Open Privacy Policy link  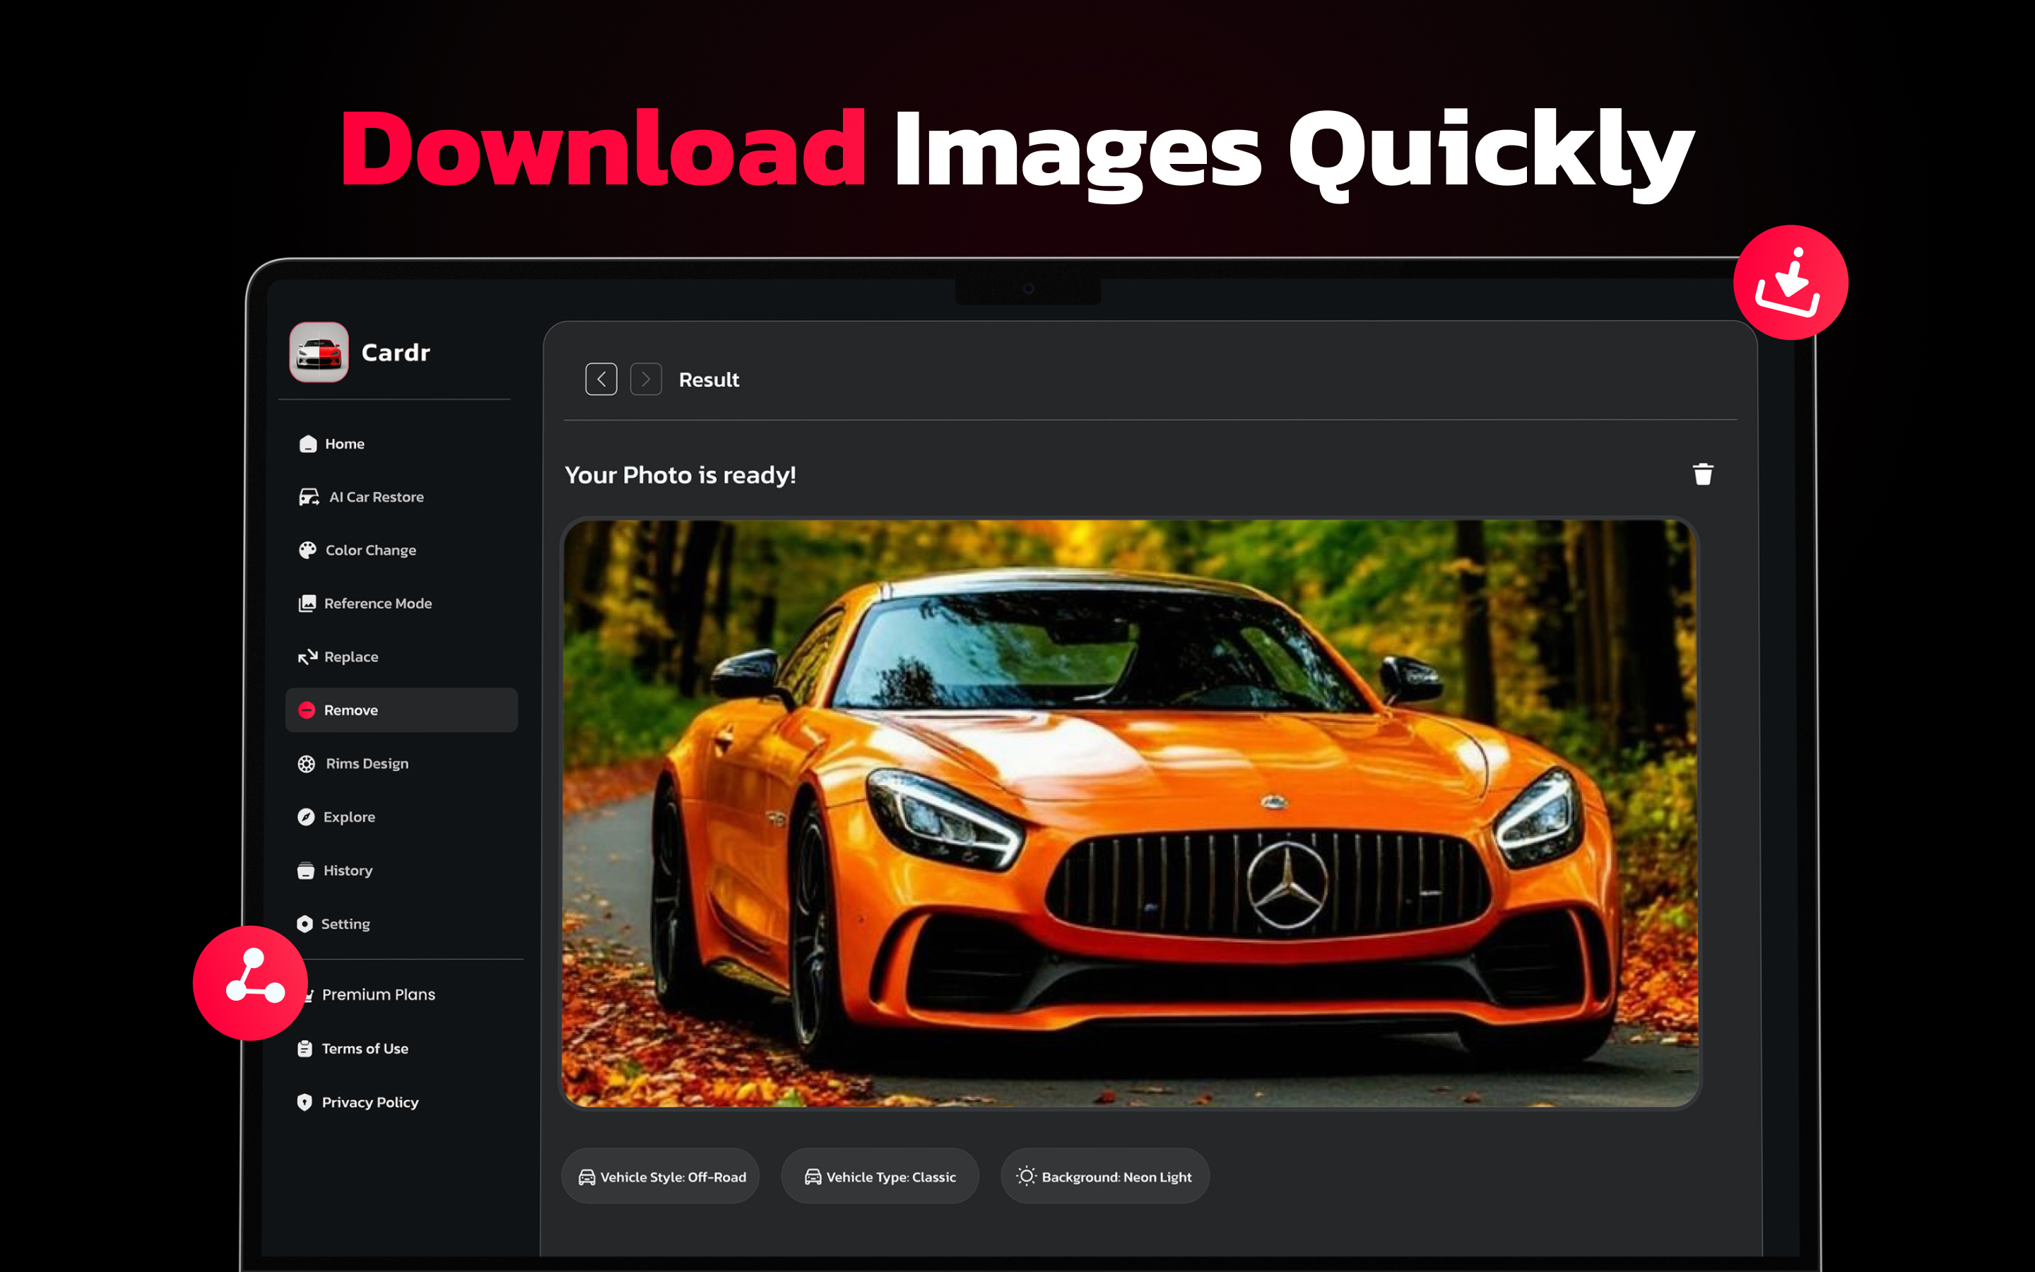[370, 1102]
